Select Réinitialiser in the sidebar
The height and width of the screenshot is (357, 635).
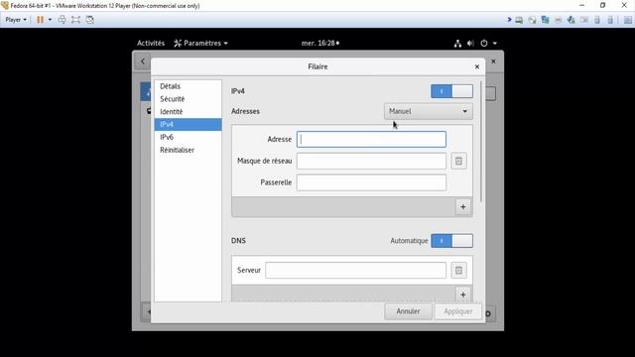point(188,150)
